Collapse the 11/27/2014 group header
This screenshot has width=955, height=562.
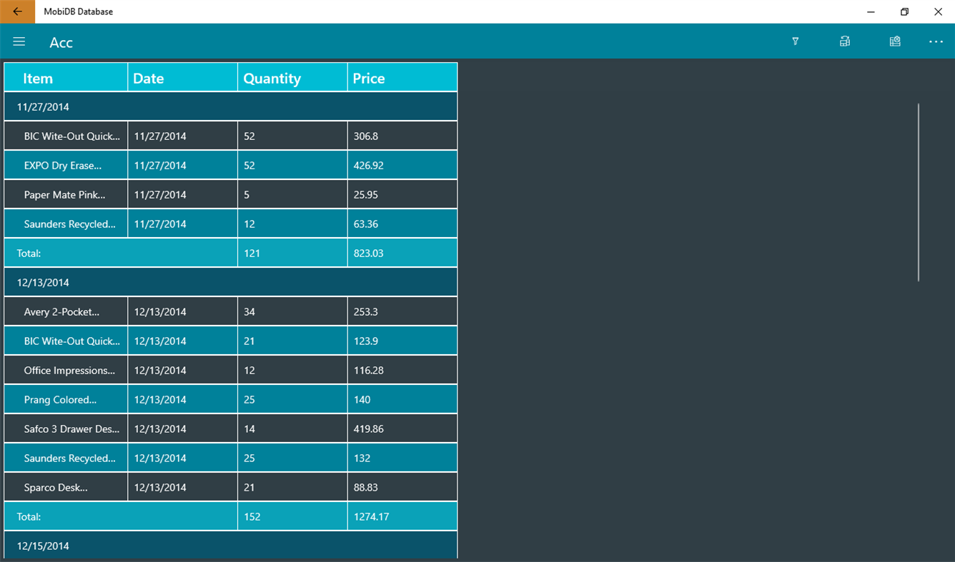[x=231, y=107]
